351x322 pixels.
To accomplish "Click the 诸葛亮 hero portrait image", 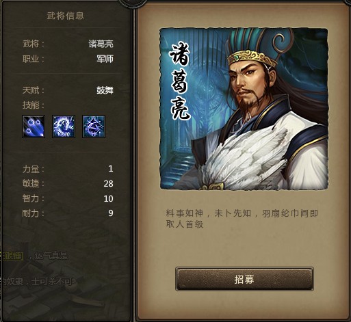I will point(244,109).
